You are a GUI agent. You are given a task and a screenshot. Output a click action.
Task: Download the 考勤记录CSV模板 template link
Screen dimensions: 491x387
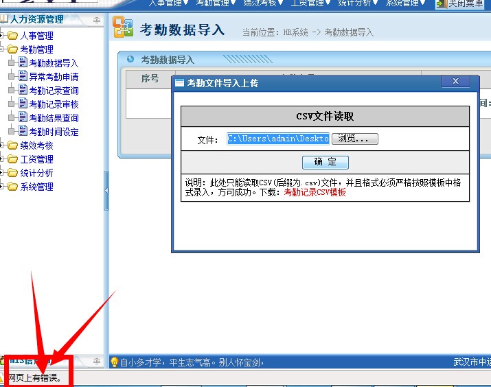pos(315,193)
